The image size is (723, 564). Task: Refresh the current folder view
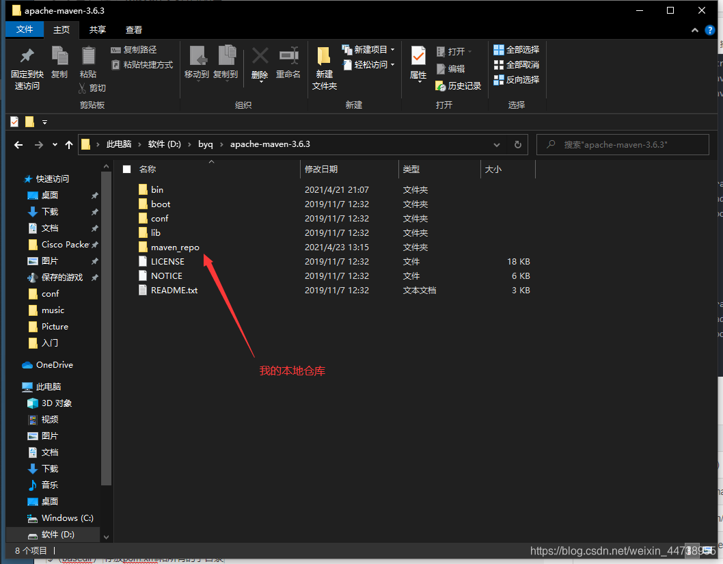pyautogui.click(x=518, y=145)
